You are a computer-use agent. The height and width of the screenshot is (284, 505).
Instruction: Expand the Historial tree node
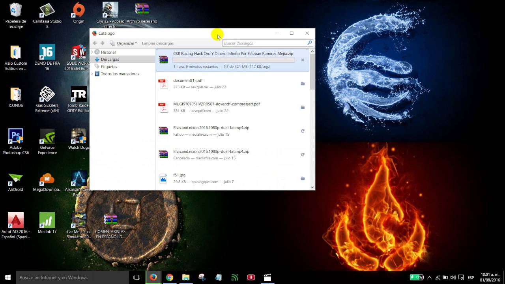coord(92,52)
